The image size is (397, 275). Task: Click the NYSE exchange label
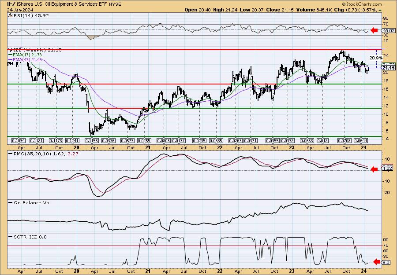pos(116,4)
